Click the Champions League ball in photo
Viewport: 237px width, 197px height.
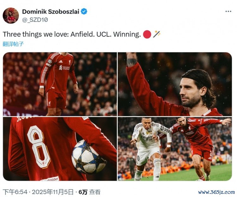pyautogui.click(x=89, y=157)
